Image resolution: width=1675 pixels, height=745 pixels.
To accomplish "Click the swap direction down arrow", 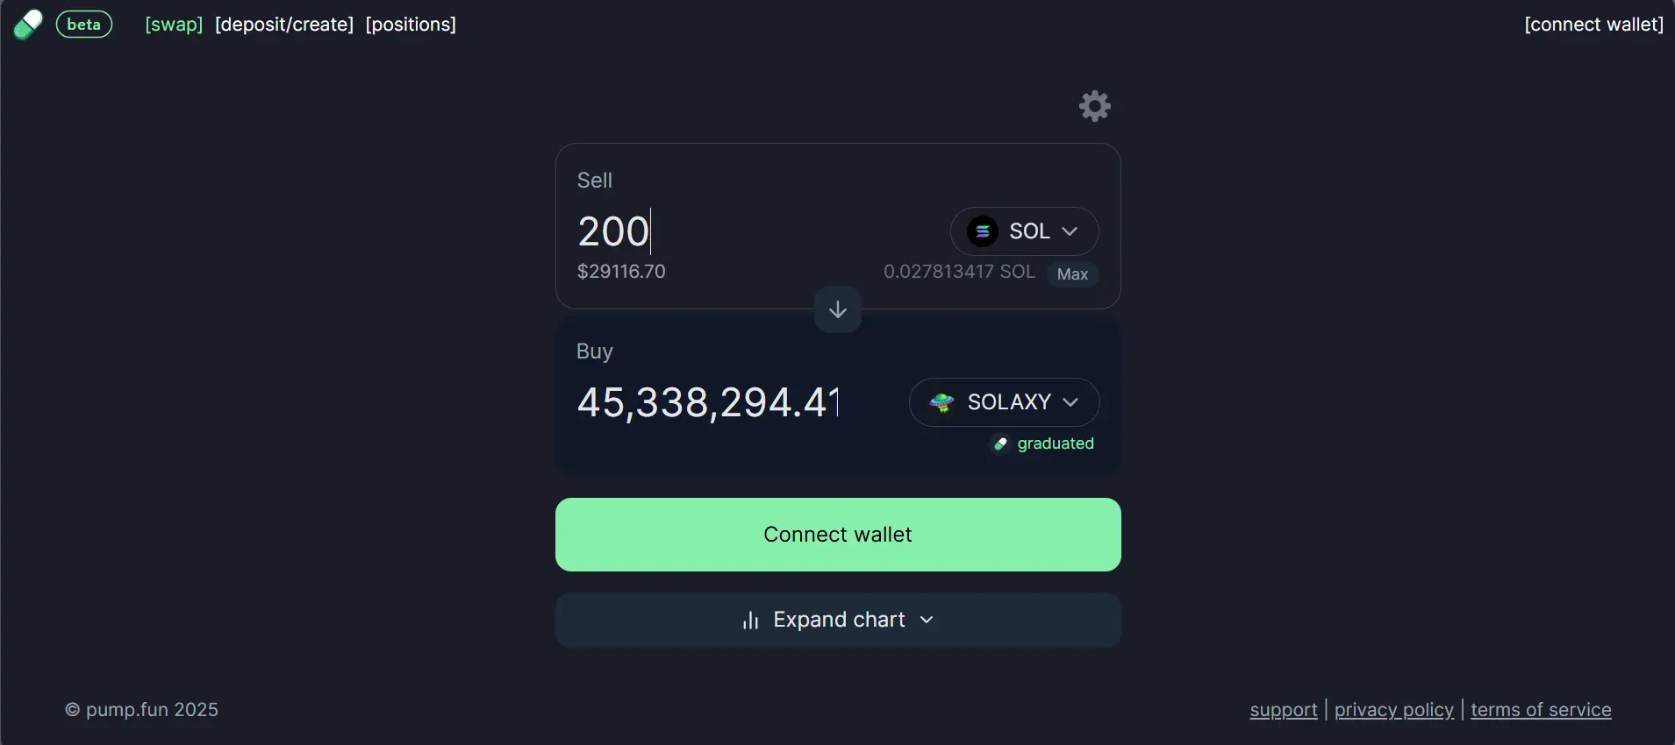I will click(x=837, y=309).
